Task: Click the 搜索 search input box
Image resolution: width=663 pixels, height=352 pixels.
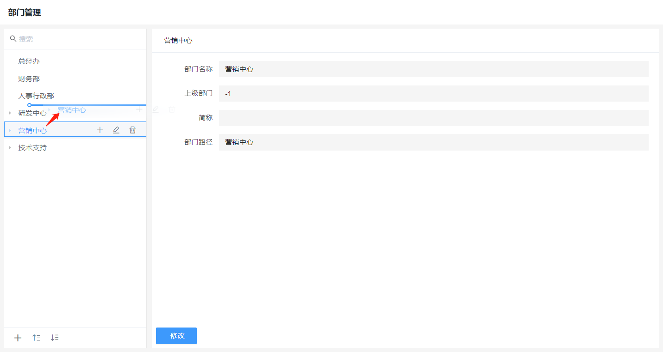Action: (79, 39)
